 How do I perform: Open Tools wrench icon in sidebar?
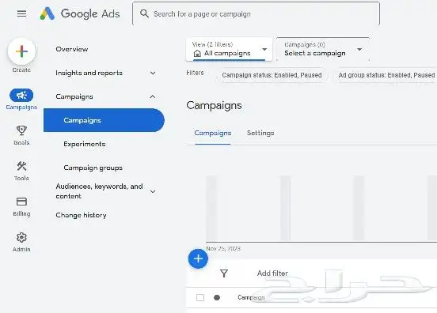point(21,166)
